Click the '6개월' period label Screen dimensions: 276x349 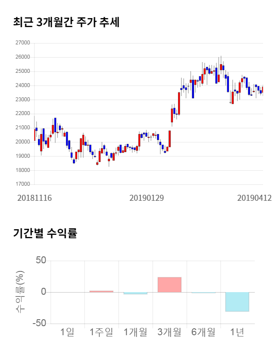(x=203, y=332)
